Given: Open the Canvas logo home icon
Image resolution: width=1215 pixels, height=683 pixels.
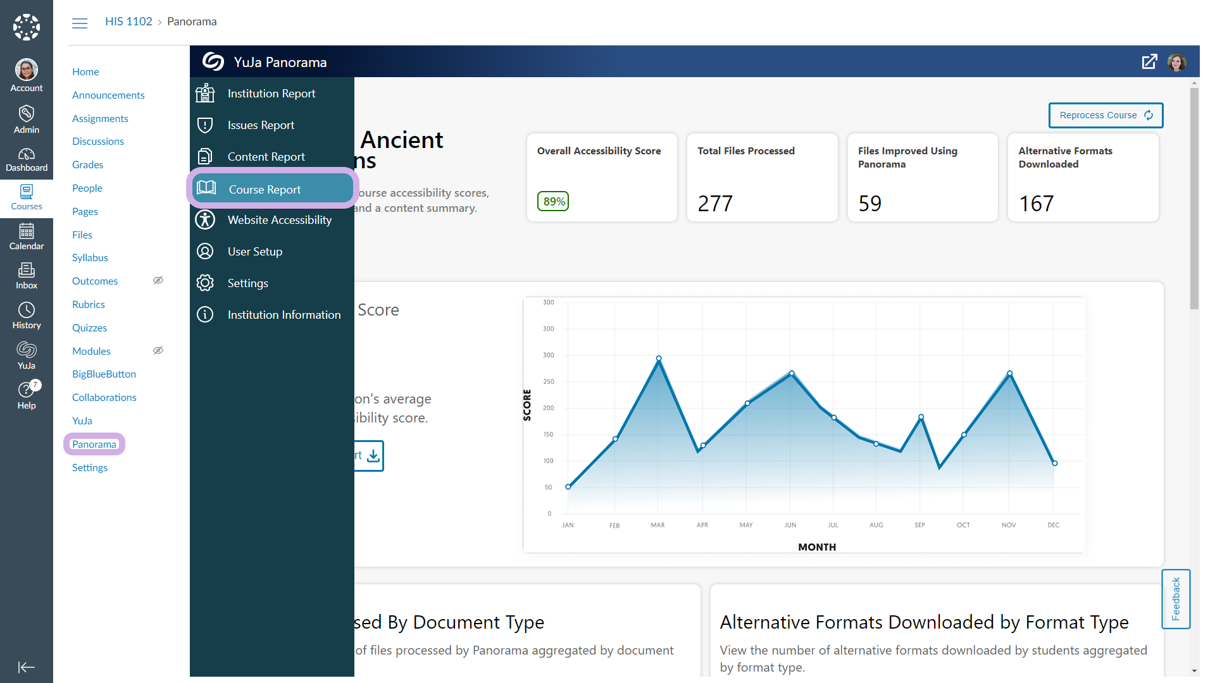Looking at the screenshot, I should pyautogui.click(x=27, y=27).
